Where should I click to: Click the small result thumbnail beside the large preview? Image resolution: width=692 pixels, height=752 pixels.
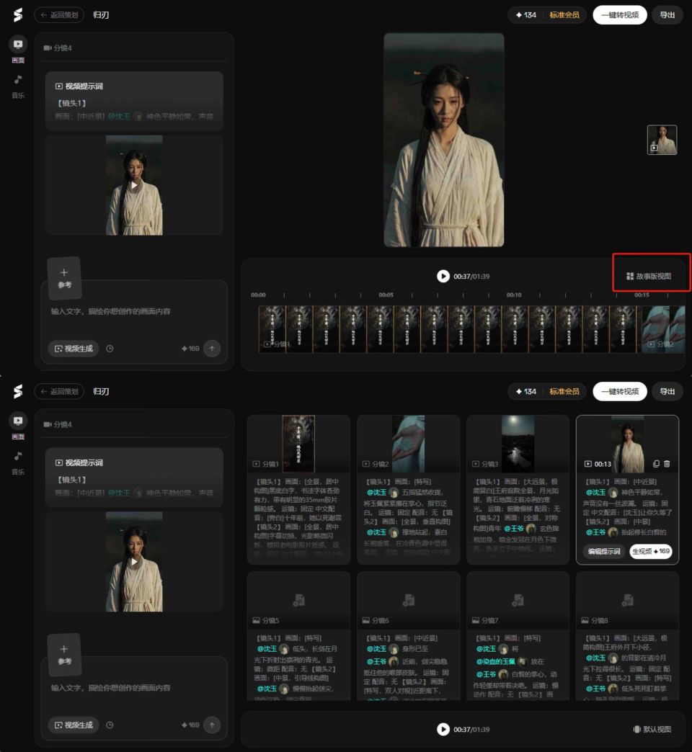tap(662, 140)
